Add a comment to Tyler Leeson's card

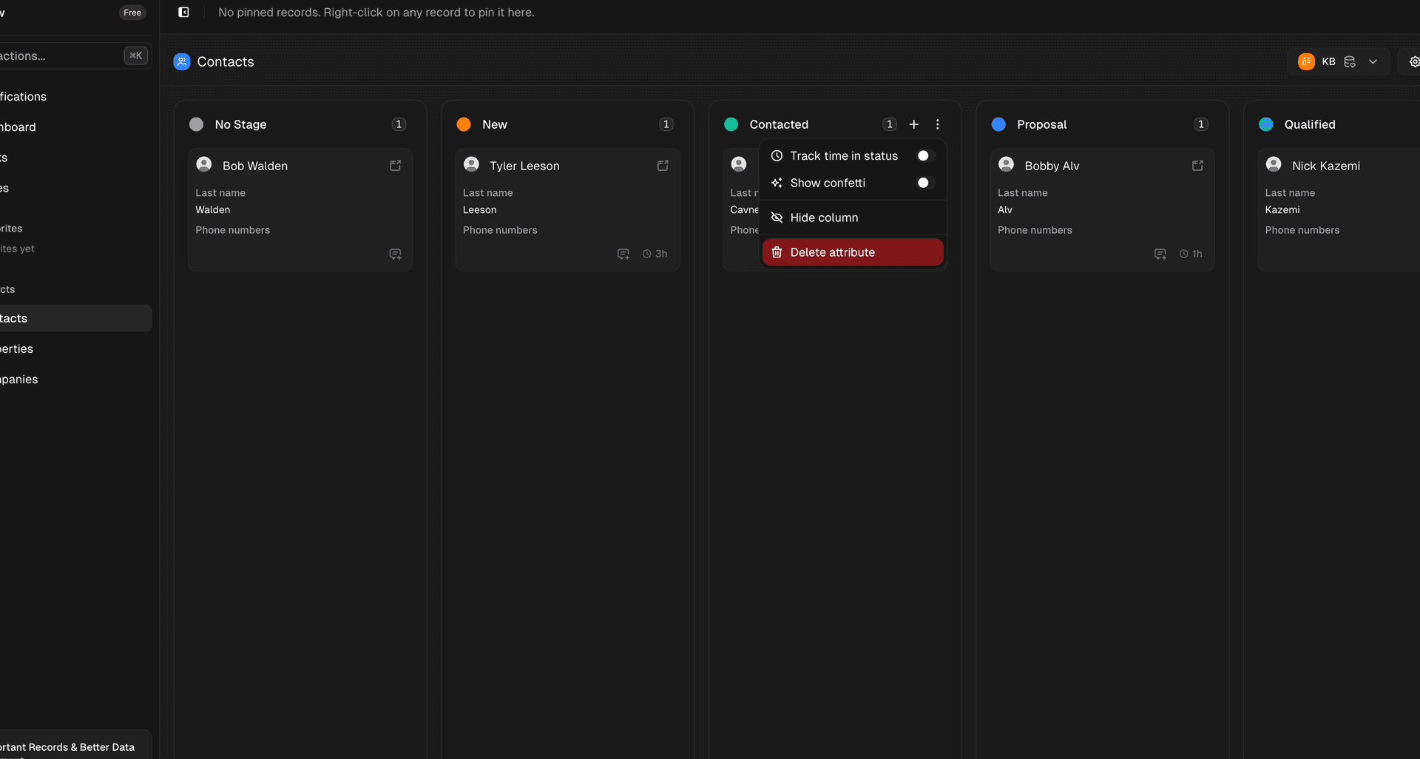[x=623, y=254]
